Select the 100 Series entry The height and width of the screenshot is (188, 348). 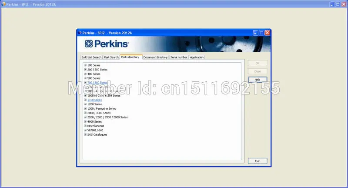tap(94, 65)
